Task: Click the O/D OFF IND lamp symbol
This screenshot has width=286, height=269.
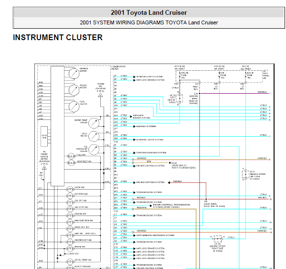Action: click(70, 203)
